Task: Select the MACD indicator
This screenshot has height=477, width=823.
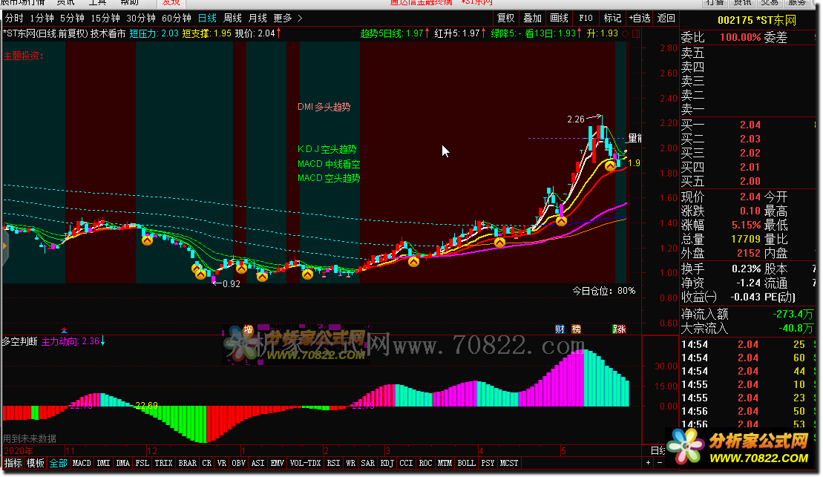Action: pos(82,463)
